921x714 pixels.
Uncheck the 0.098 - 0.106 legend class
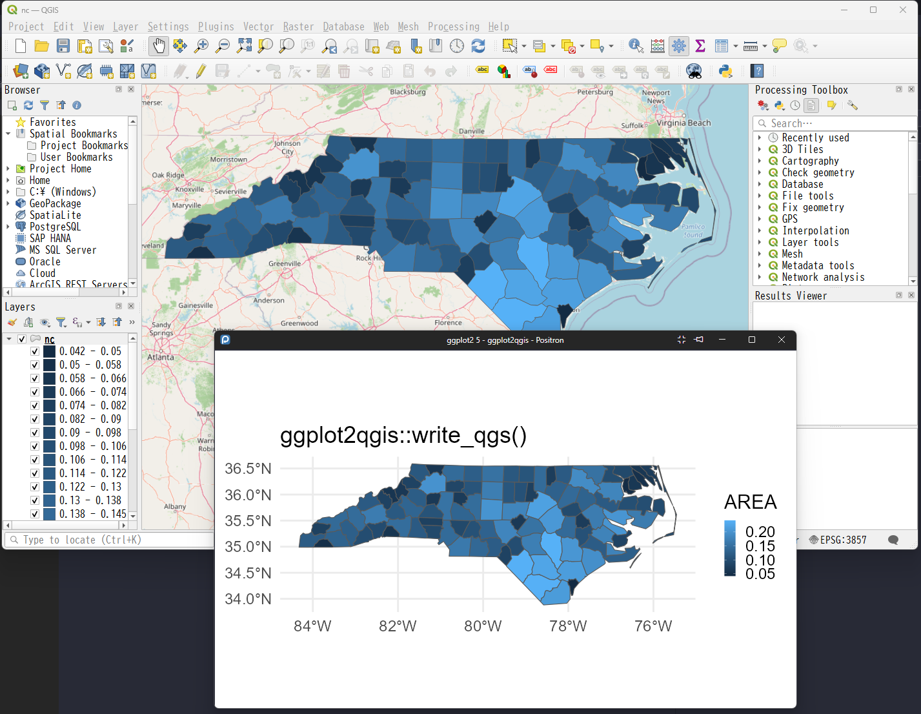pyautogui.click(x=35, y=446)
